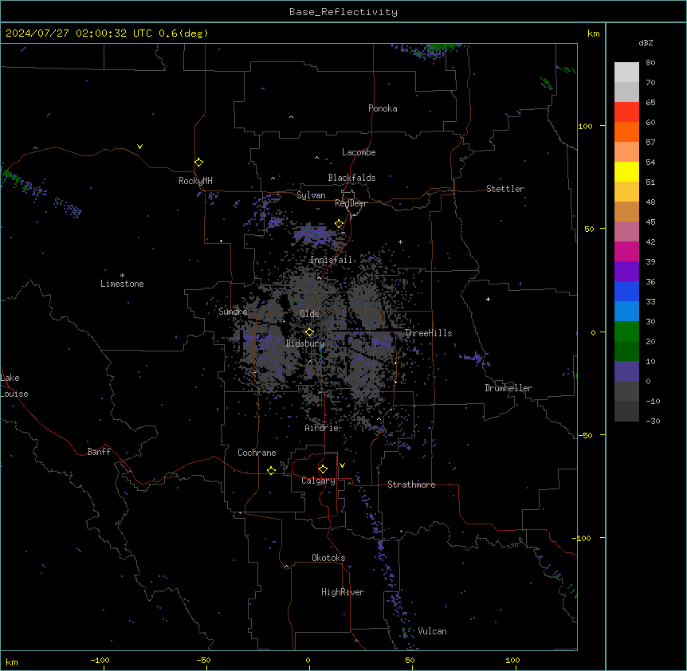Click the RedDeer city label
The height and width of the screenshot is (671, 687).
pyautogui.click(x=351, y=203)
